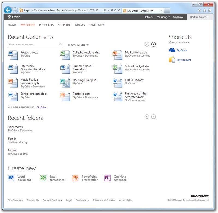Create a new PowerPoint presentation
The image size is (218, 213).
pyautogui.click(x=74, y=178)
